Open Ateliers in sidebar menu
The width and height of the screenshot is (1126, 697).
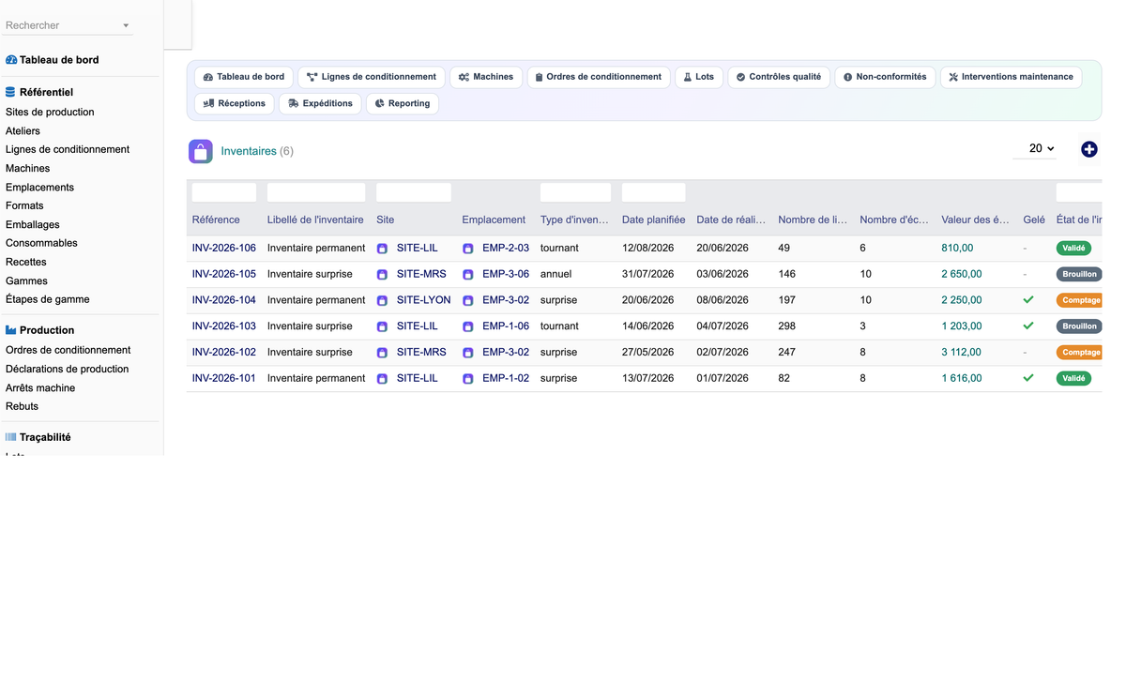click(x=23, y=130)
